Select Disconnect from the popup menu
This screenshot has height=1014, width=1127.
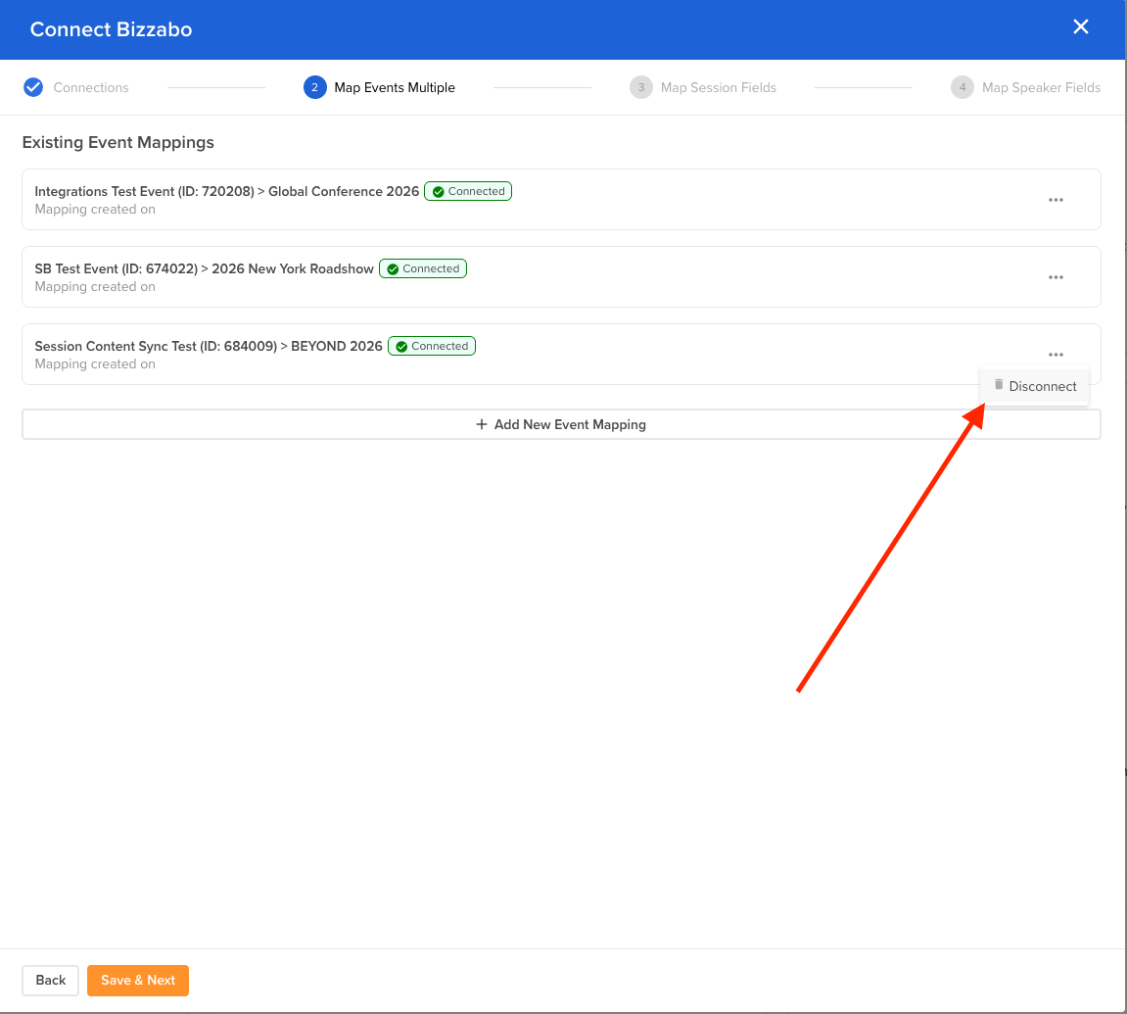point(1042,386)
